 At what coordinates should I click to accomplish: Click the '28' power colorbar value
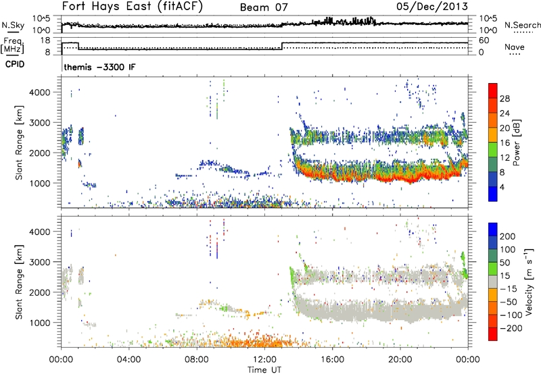(504, 99)
